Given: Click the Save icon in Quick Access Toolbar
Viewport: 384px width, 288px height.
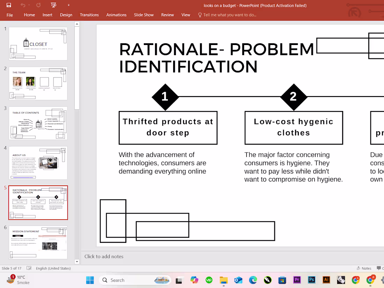Looking at the screenshot, I should coord(9,5).
